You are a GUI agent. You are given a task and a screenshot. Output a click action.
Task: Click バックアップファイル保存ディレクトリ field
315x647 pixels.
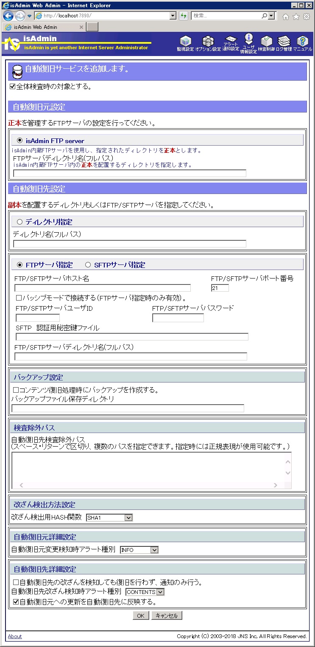tap(128, 408)
